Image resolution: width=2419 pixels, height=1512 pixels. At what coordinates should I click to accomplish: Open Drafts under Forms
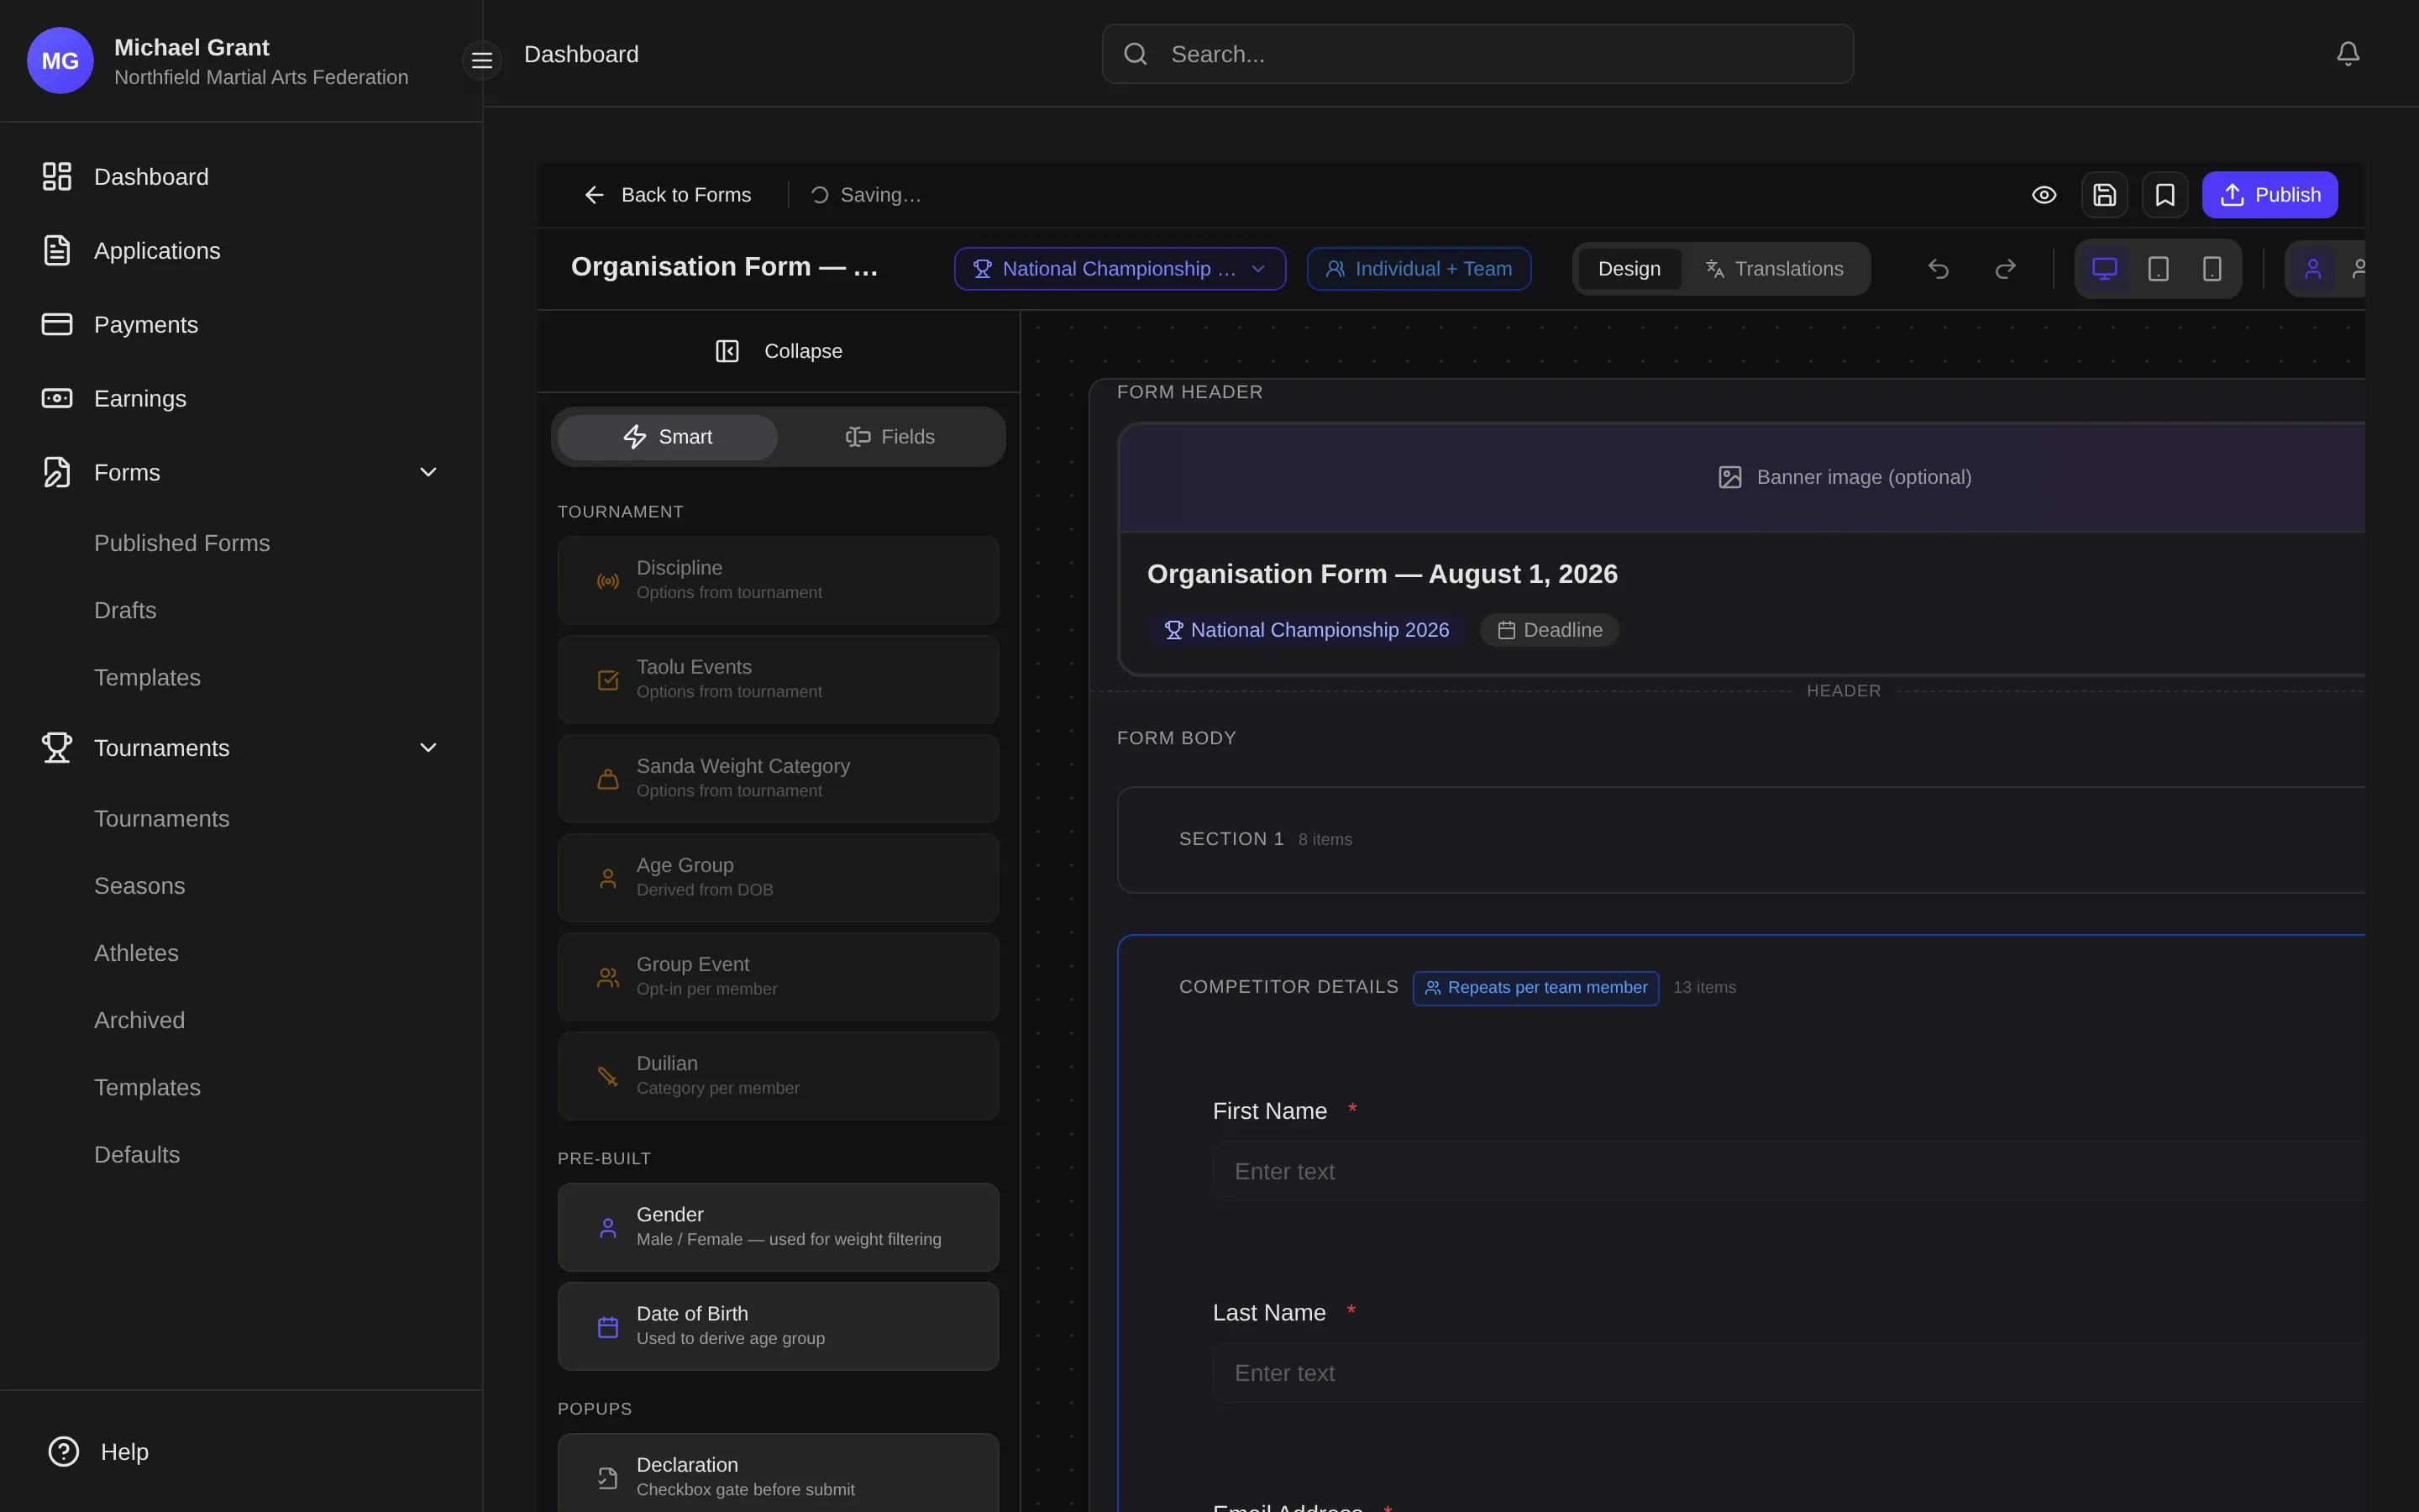pyautogui.click(x=125, y=610)
